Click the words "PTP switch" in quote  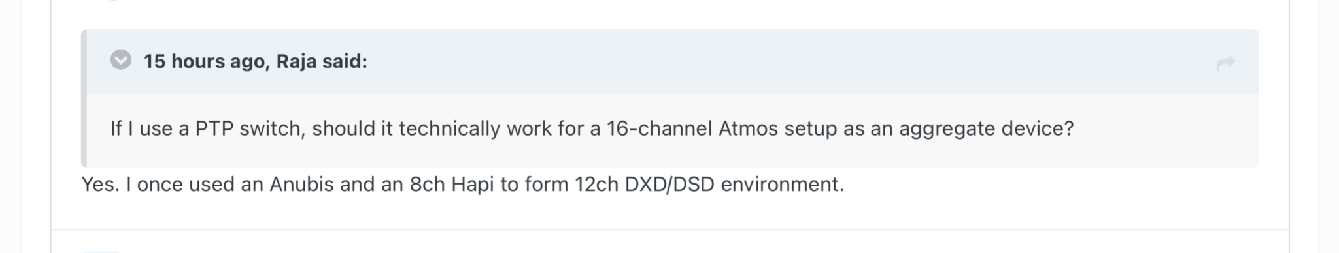point(250,128)
